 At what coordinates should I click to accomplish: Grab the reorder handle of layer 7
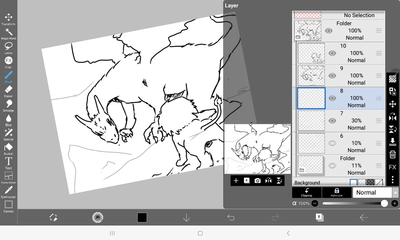coord(379,121)
